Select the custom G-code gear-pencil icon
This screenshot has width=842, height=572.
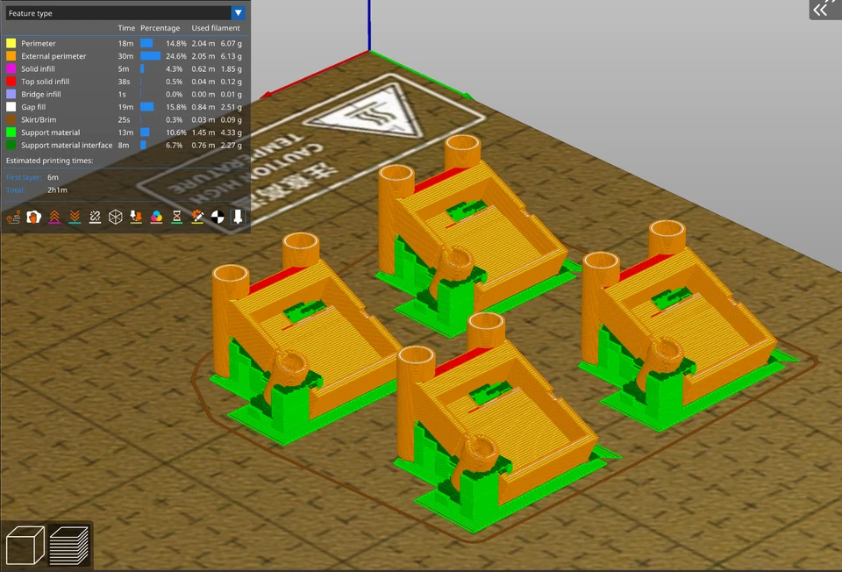pos(196,217)
